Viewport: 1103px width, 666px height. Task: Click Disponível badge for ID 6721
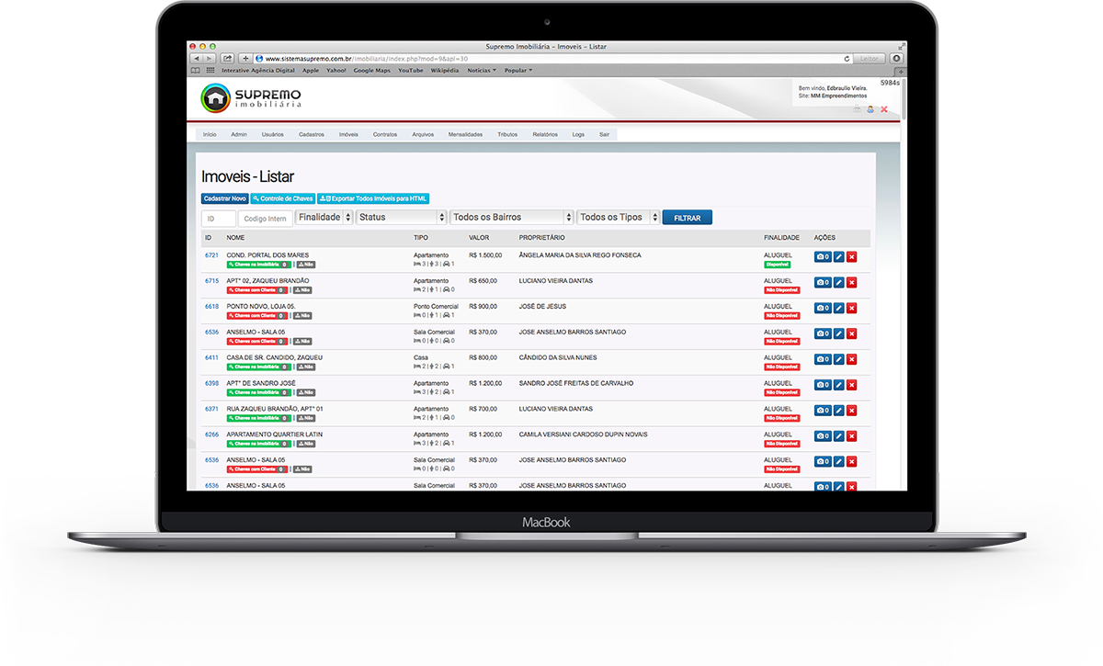coord(778,265)
